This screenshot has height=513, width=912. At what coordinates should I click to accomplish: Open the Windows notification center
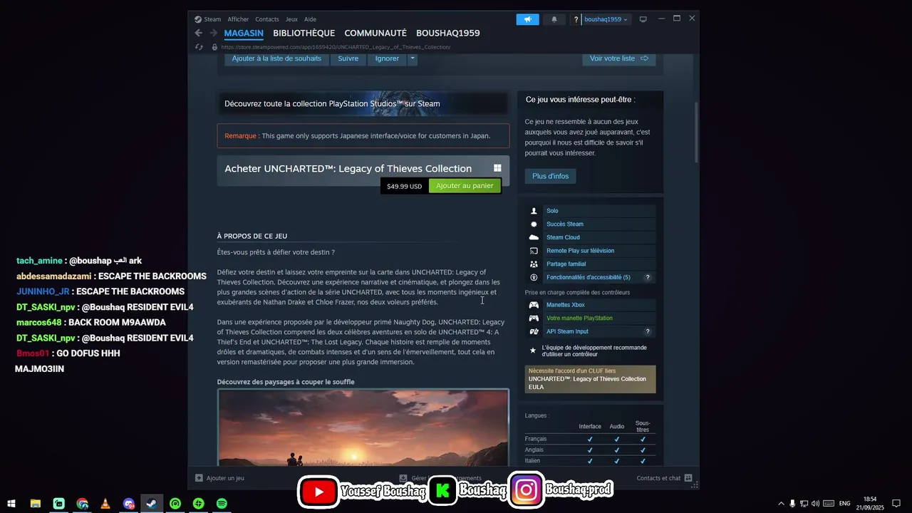click(896, 504)
